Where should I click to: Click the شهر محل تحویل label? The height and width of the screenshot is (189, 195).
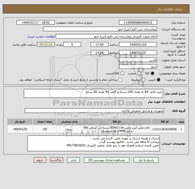click(174, 67)
